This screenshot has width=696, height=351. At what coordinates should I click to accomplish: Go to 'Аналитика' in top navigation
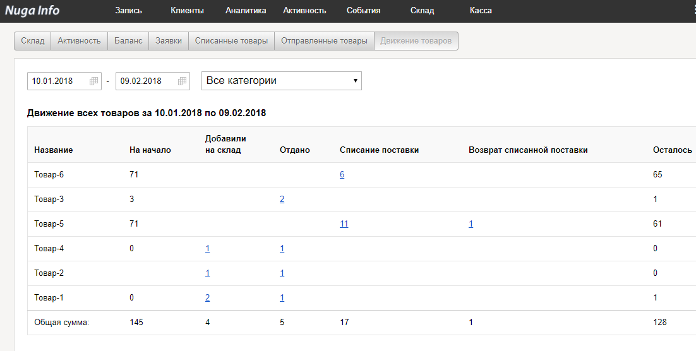[x=246, y=11]
